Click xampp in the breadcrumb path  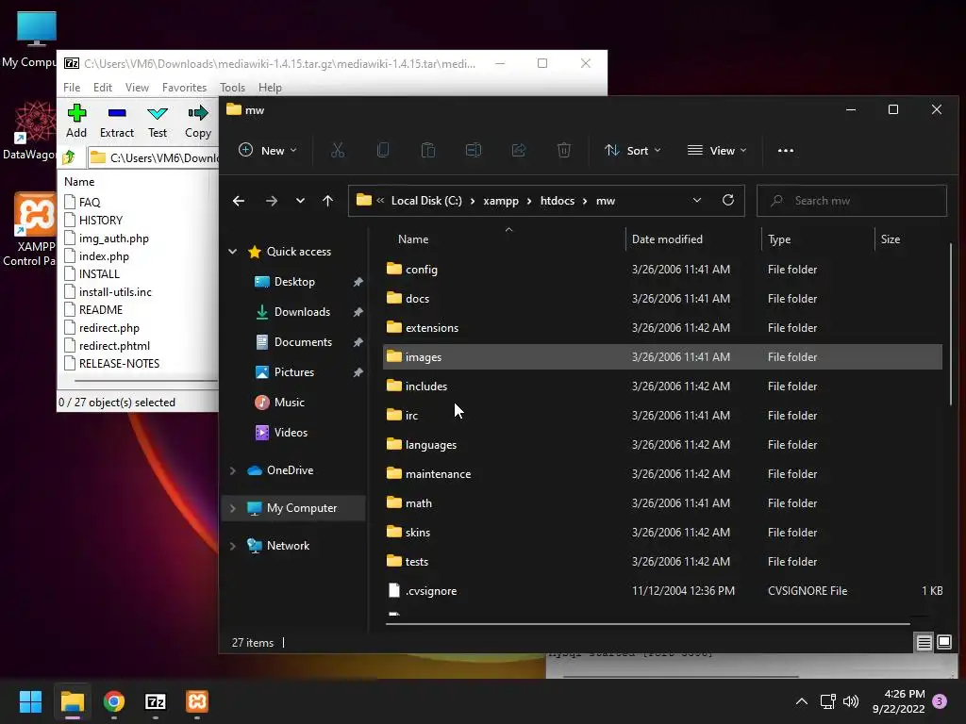click(x=501, y=201)
